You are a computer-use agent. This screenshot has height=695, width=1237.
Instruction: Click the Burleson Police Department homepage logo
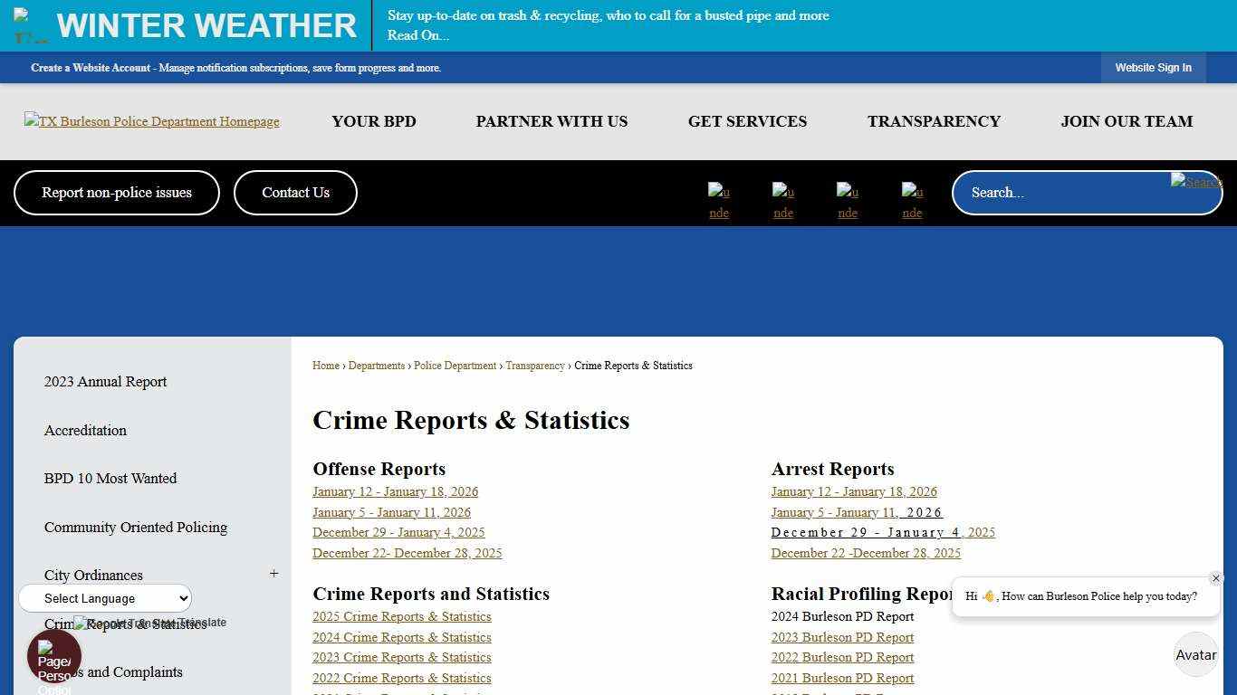coord(151,120)
